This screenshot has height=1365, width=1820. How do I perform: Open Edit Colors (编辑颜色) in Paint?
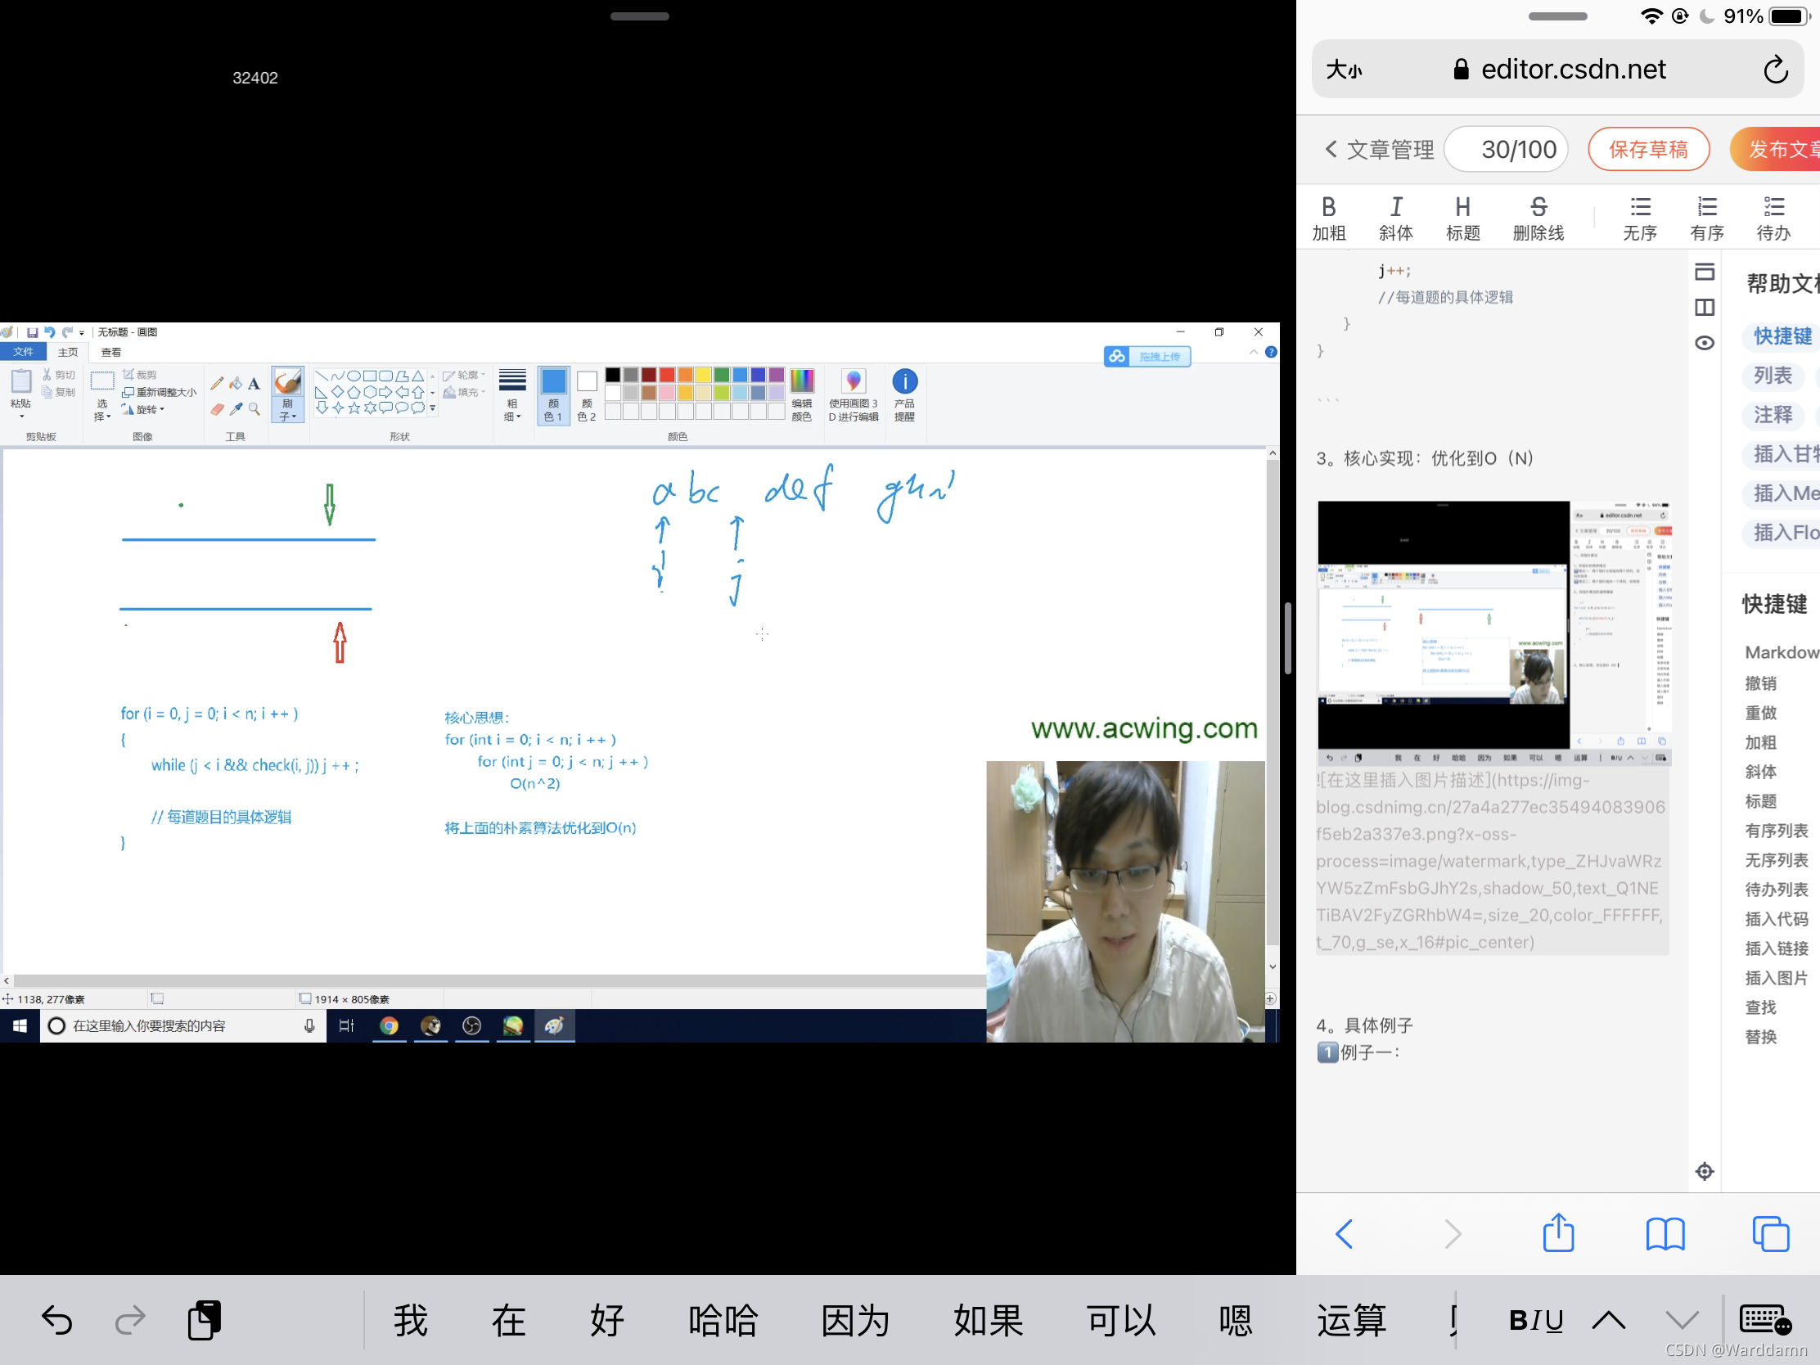point(801,395)
